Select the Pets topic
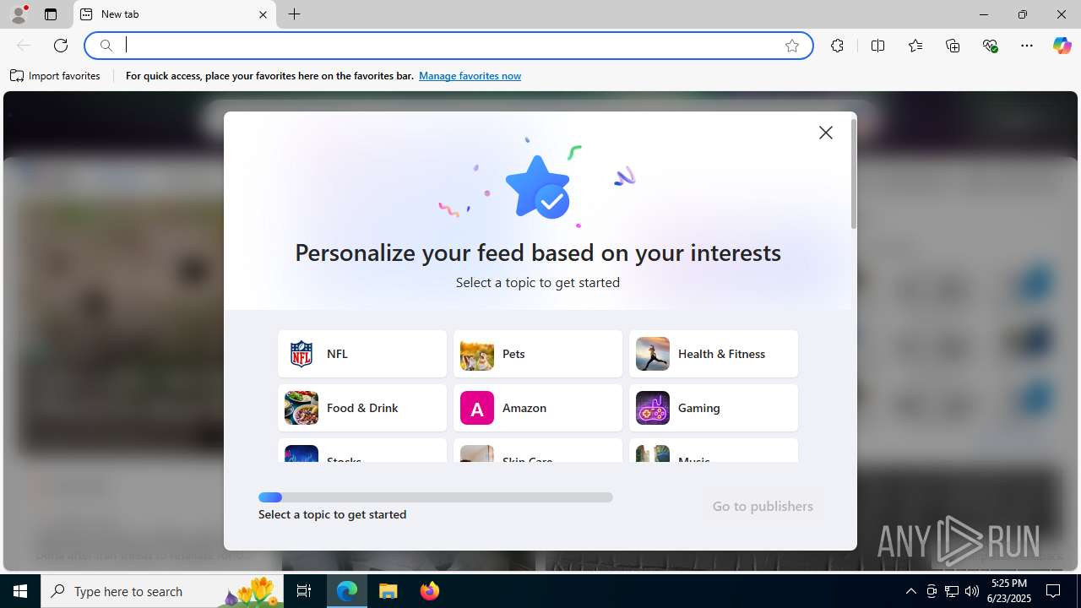The height and width of the screenshot is (608, 1081). 538,354
